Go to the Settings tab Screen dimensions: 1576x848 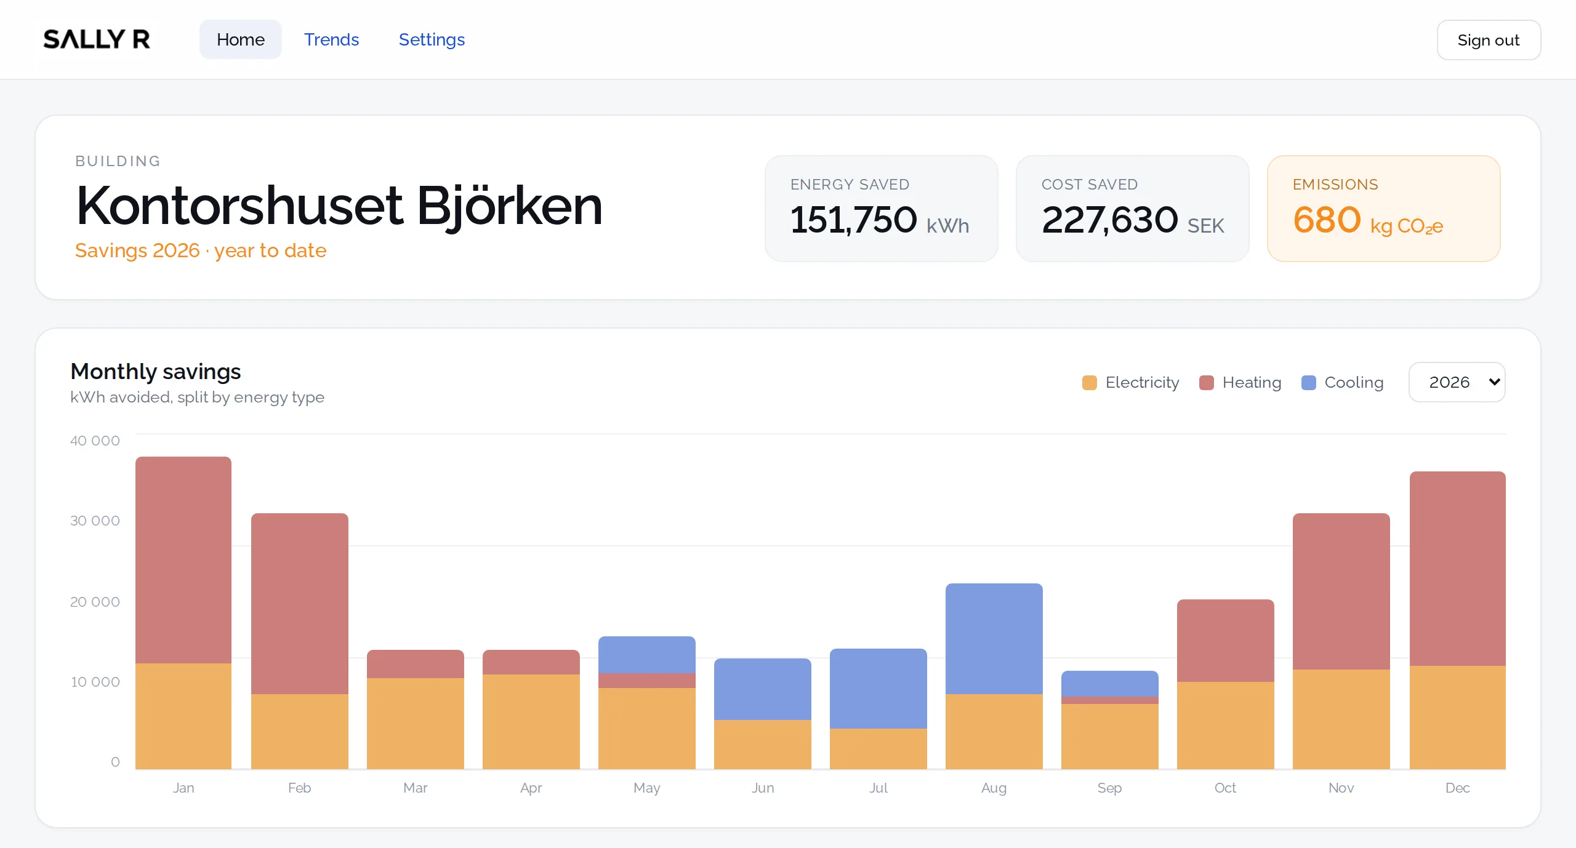coord(432,39)
